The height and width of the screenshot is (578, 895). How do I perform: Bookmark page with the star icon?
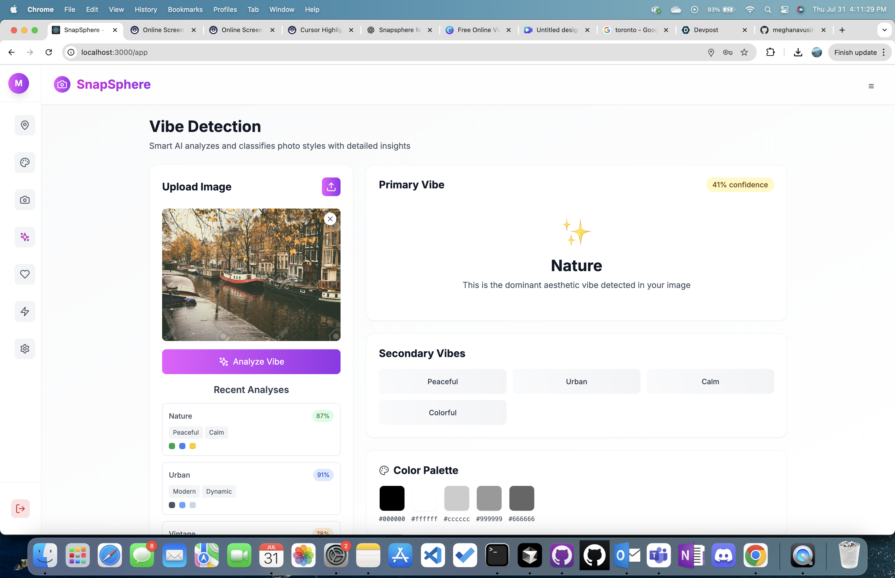click(744, 53)
